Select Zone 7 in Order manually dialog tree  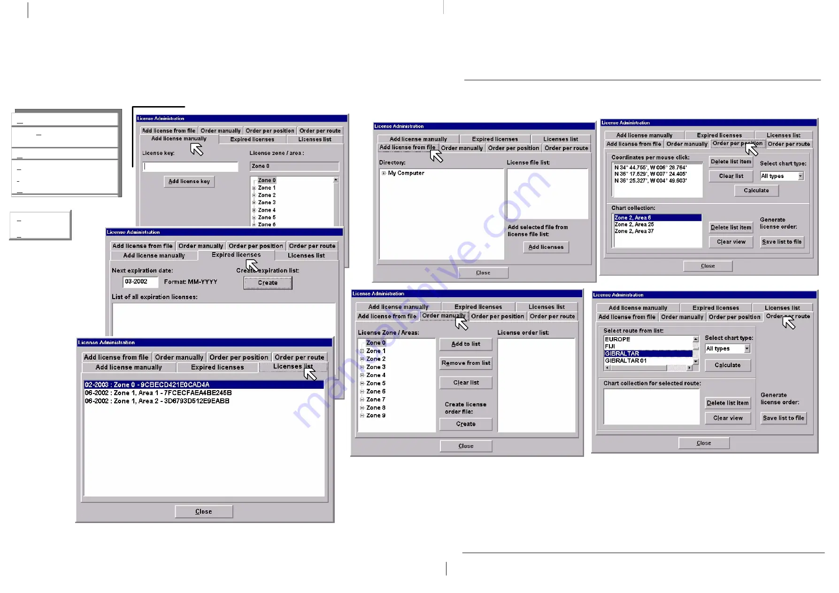376,400
